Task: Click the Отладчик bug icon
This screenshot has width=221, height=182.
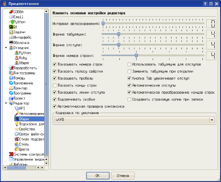Action: pyautogui.click(x=11, y=48)
